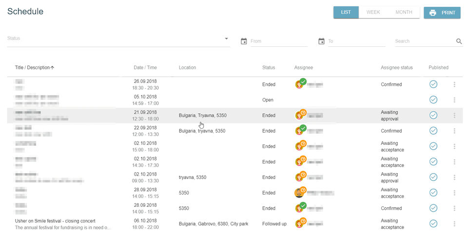This screenshot has height=240, width=468.
Task: Open more options menu for 21.09.2018 shift
Action: pos(454,116)
